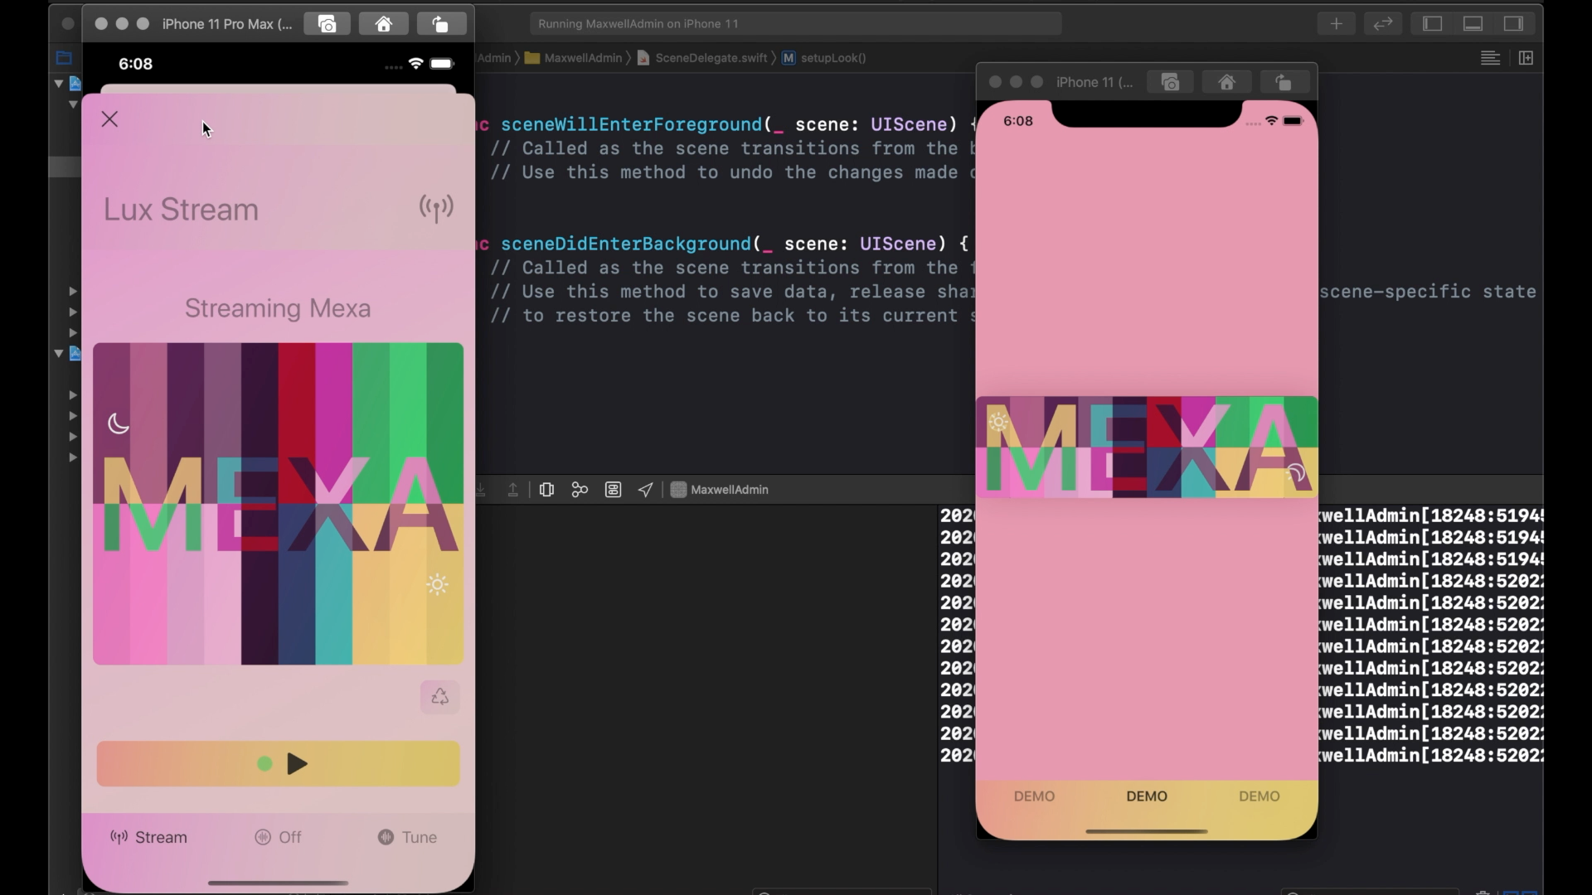Switch to the Tune tab
Screen dimensions: 1592x895
coord(407,837)
